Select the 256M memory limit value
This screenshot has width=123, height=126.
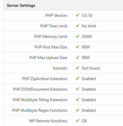[x=87, y=37]
